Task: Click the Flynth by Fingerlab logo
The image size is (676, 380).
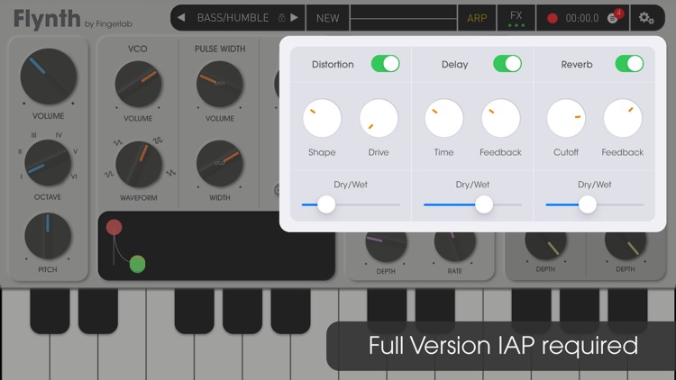Action: [73, 20]
